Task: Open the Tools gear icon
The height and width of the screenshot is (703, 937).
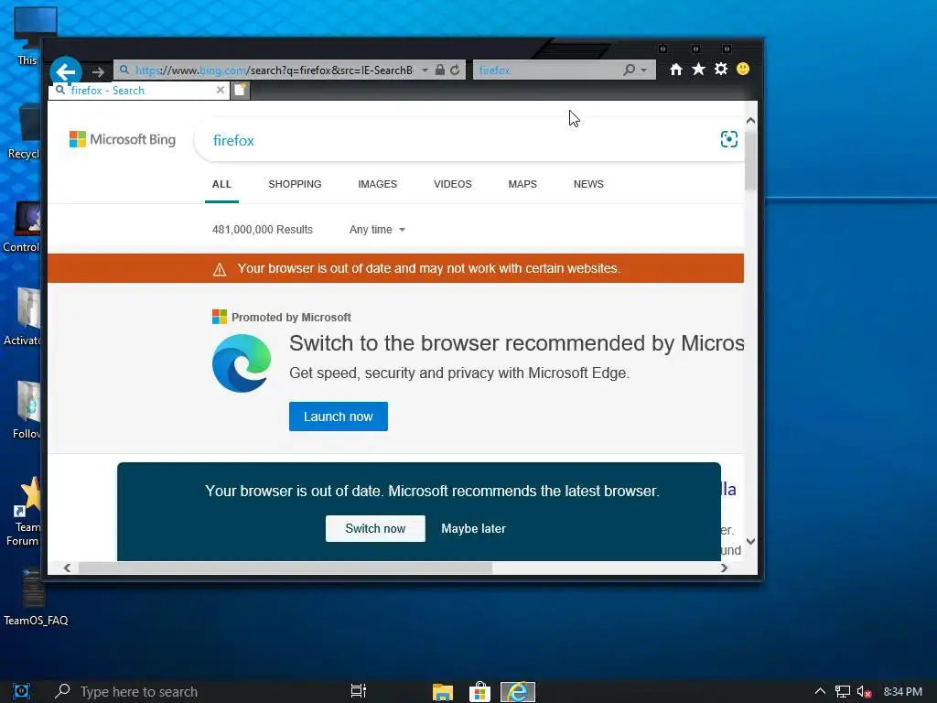Action: point(721,70)
